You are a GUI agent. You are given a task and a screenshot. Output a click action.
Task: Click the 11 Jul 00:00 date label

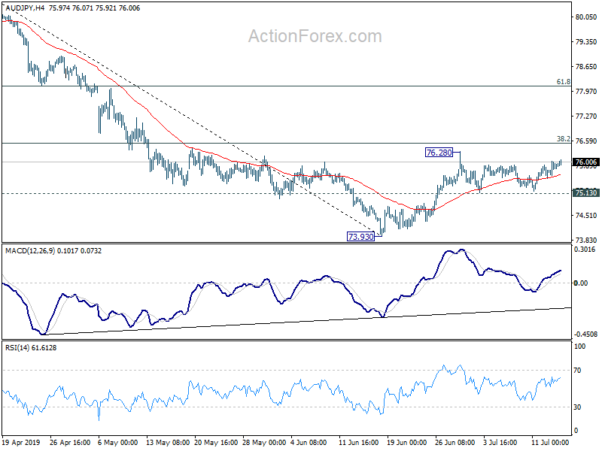[550, 443]
